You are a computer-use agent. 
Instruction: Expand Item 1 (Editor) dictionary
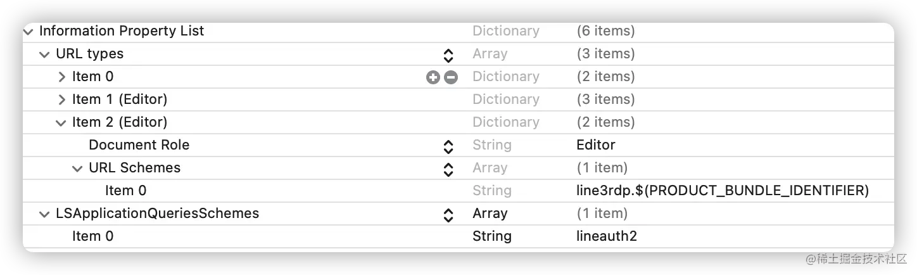click(x=61, y=100)
